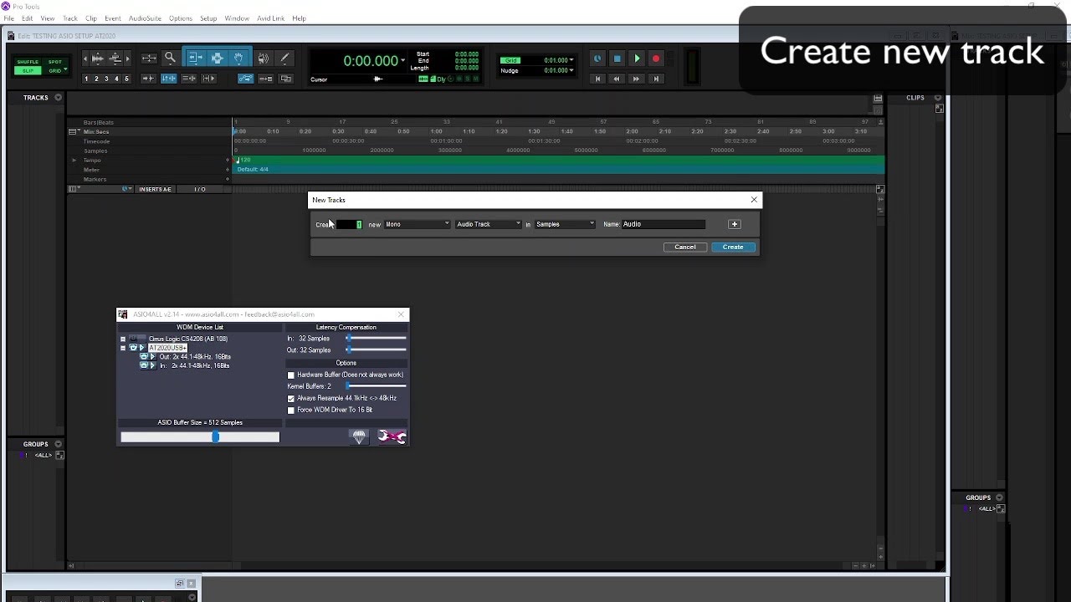Viewport: 1071px width, 602px height.
Task: Click the track Name input field
Action: pyautogui.click(x=664, y=224)
